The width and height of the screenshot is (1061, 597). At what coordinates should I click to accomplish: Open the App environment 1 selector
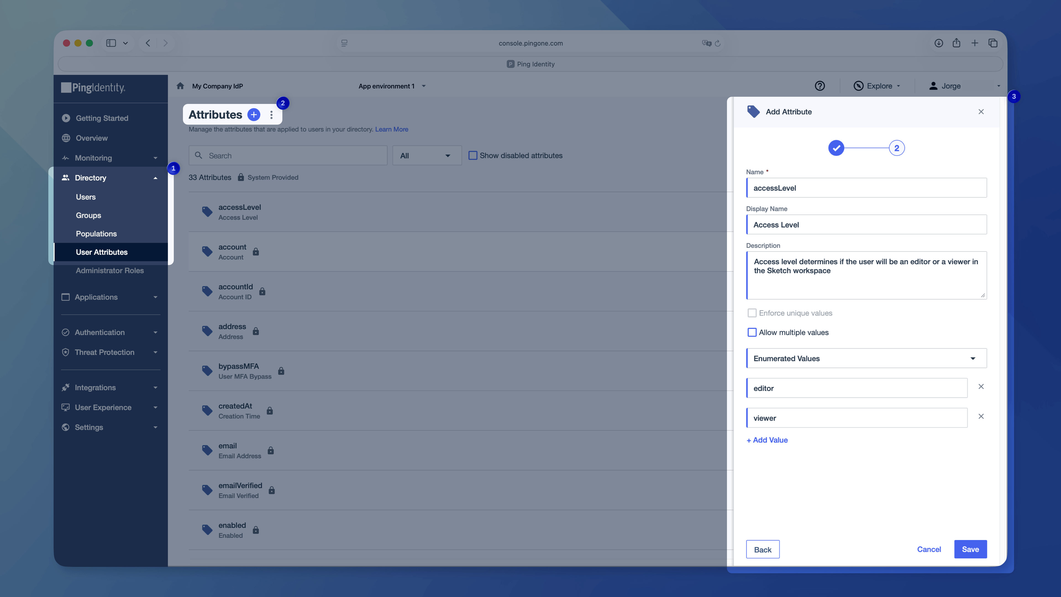(392, 86)
